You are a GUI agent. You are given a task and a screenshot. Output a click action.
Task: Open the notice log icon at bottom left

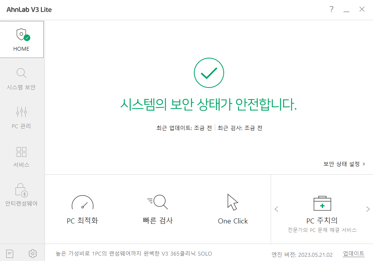click(x=9, y=253)
